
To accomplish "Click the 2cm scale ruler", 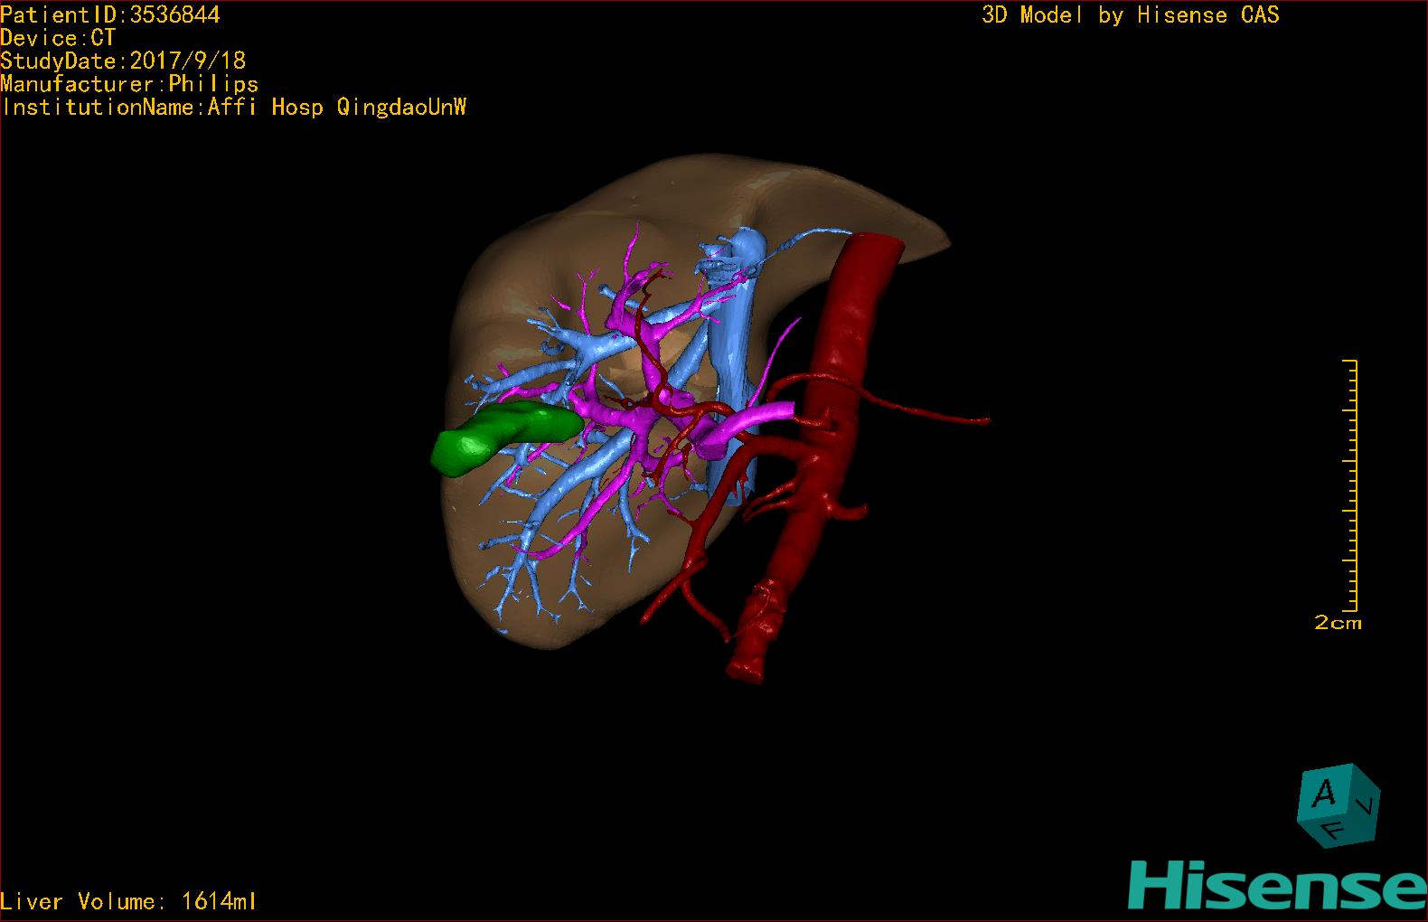I will coord(1350,485).
